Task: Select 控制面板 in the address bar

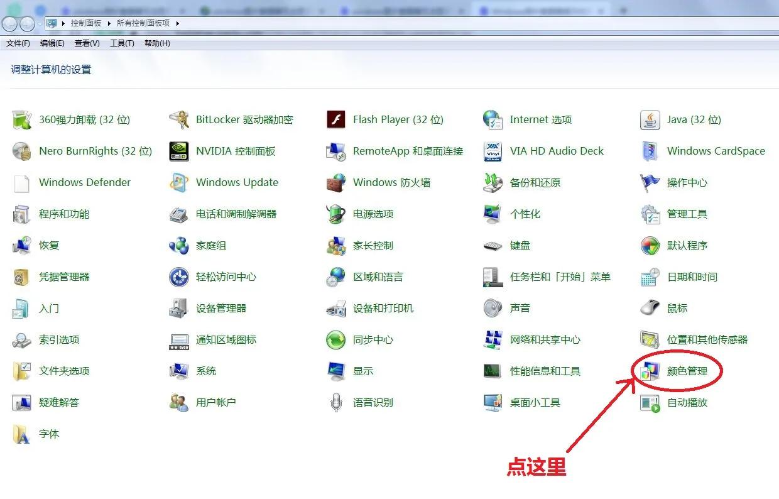Action: pos(86,23)
